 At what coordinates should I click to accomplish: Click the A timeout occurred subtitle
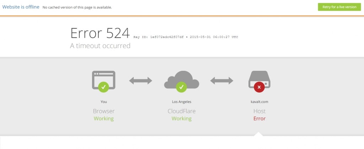click(100, 46)
